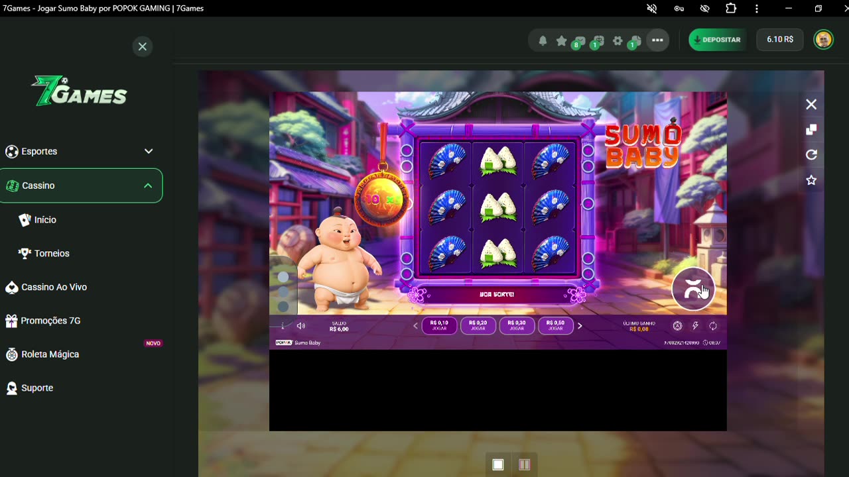Click the Roleta Mágica wheel icon
This screenshot has width=849, height=477.
coord(11,354)
